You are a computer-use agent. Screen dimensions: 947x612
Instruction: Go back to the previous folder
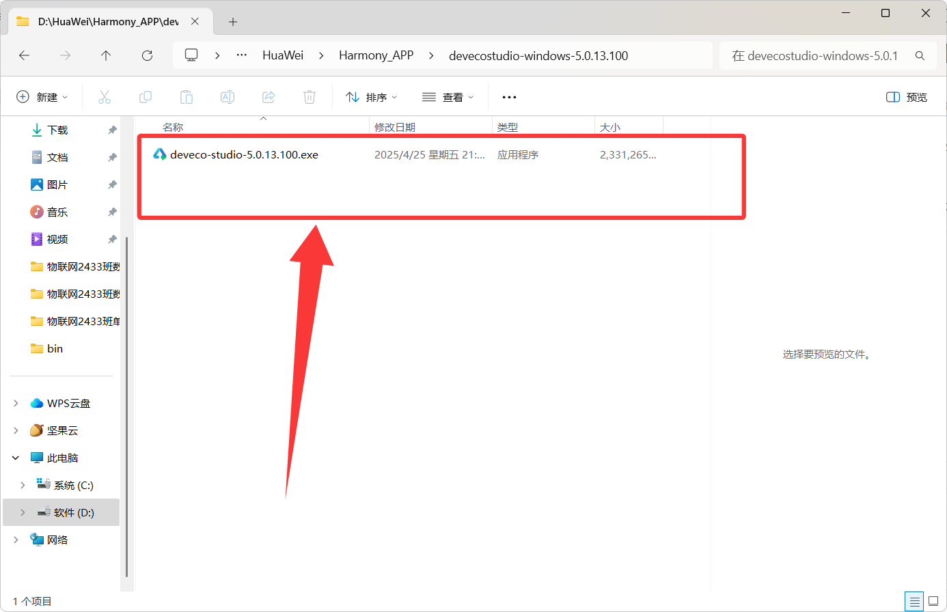[25, 56]
